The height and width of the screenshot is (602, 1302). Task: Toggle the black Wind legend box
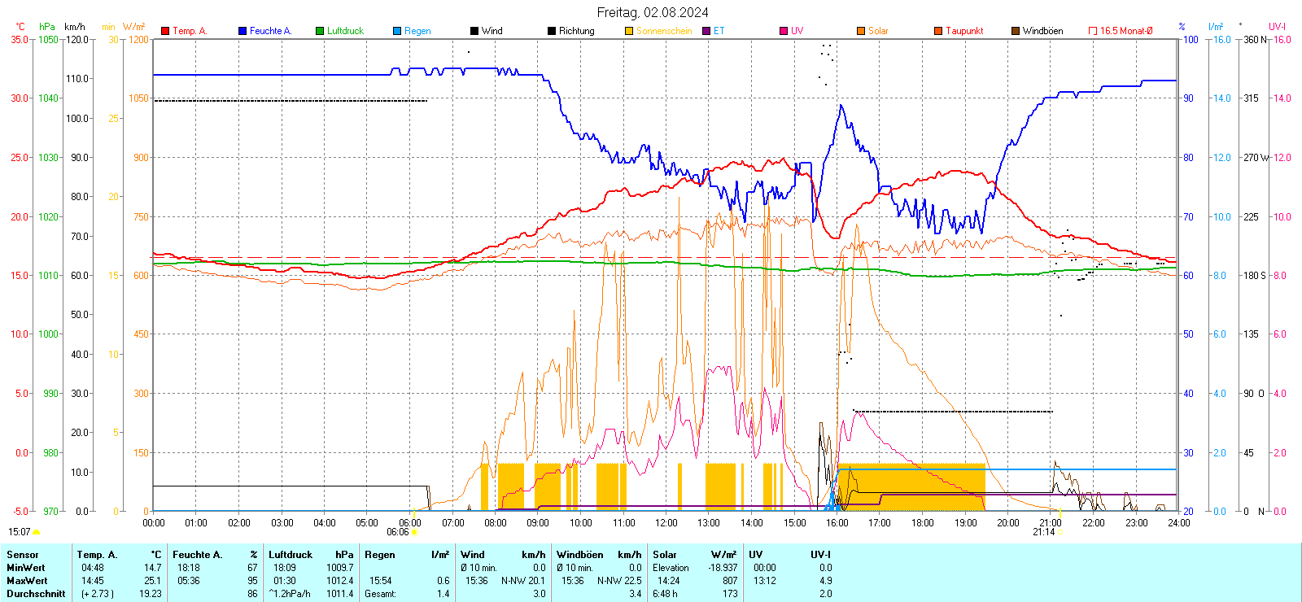pos(474,31)
